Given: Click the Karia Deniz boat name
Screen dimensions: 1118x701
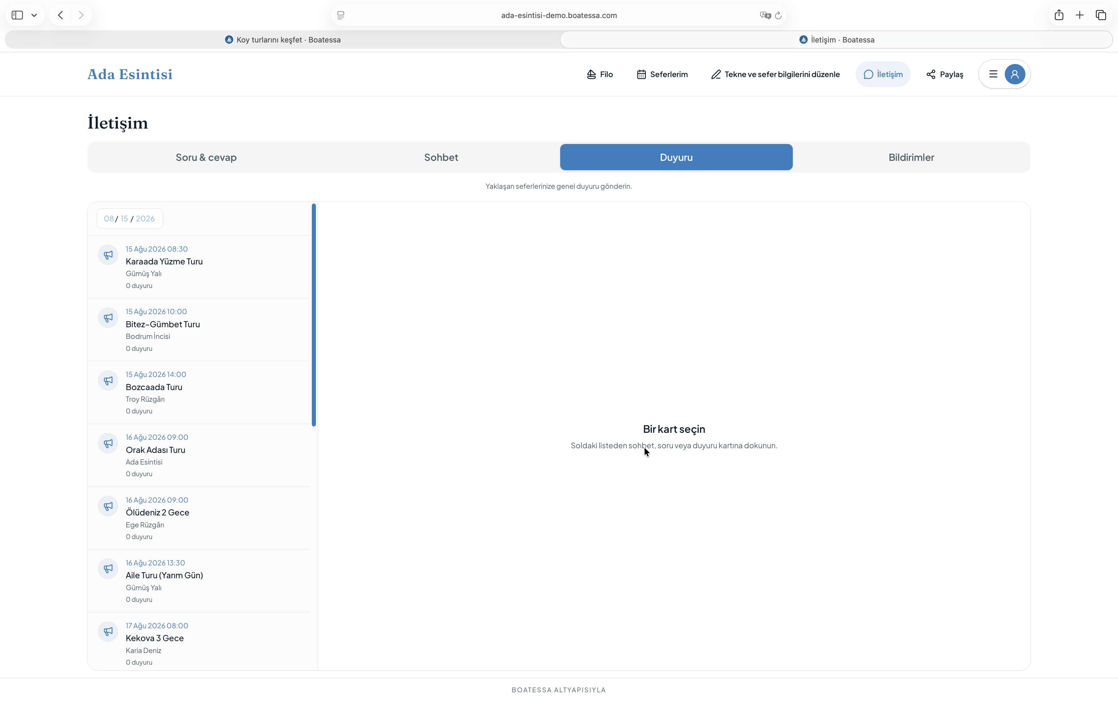Looking at the screenshot, I should coord(144,650).
